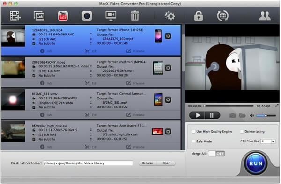Open No Subtitle selector for bf2trailer_high_divx.avi
The height and width of the screenshot is (184, 281).
(x=91, y=139)
